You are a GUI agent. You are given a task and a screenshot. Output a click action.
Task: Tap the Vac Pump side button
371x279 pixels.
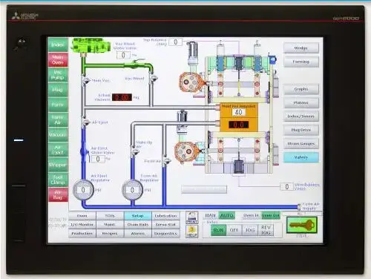58,75
